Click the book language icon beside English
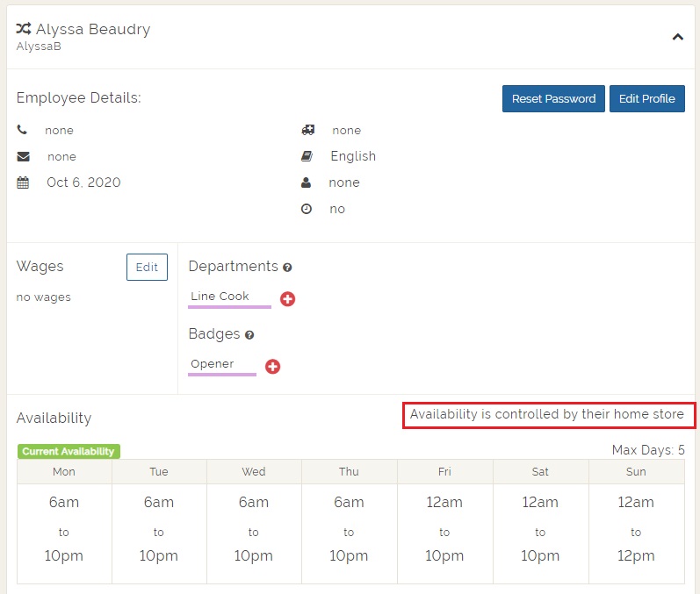700x594 pixels. click(x=307, y=156)
